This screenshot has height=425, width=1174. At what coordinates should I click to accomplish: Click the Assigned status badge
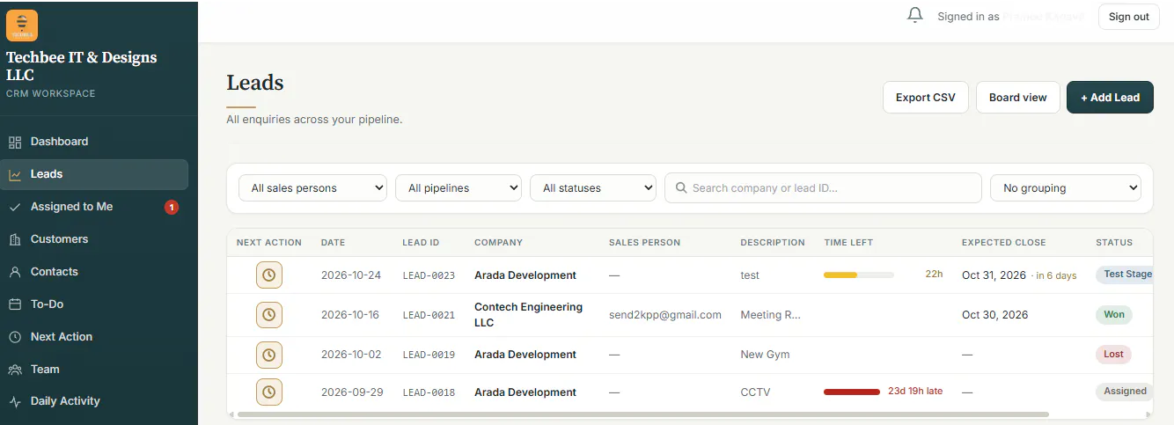pyautogui.click(x=1125, y=392)
